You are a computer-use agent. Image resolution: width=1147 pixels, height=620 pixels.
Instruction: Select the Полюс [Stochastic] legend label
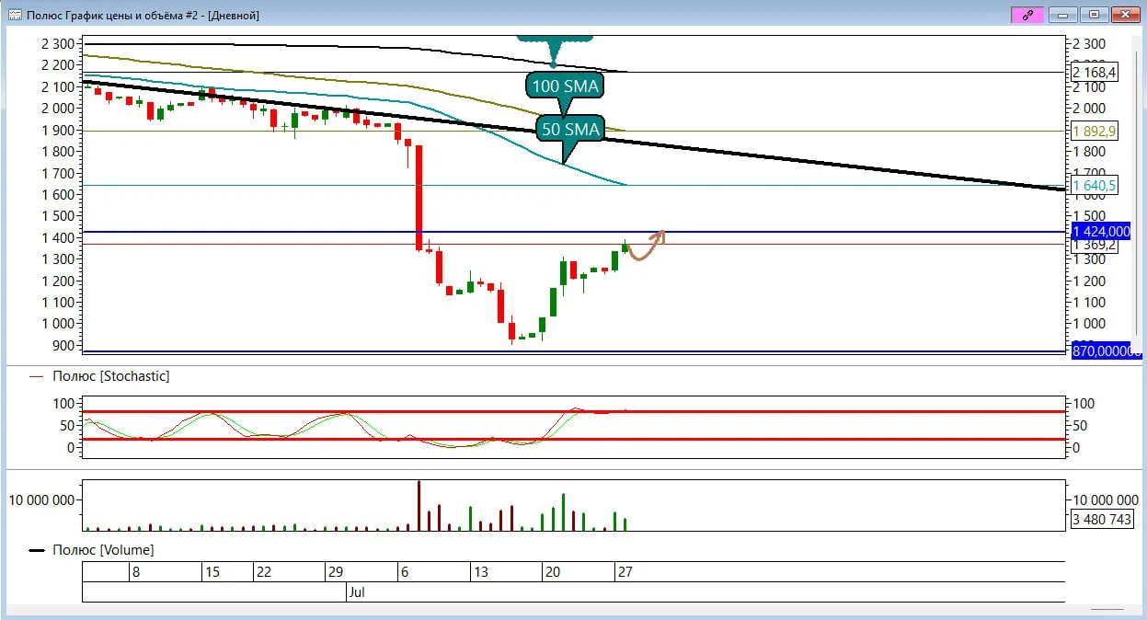pos(111,376)
